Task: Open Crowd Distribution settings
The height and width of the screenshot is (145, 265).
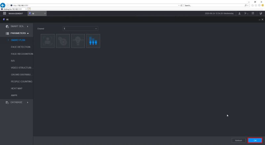Action: (x=21, y=75)
